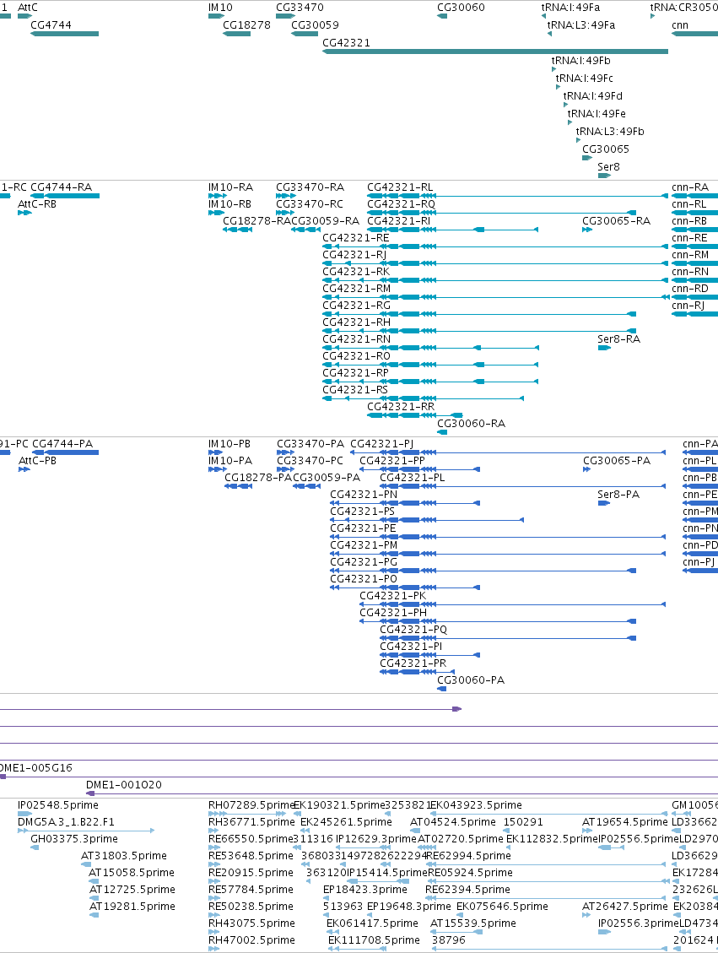The width and height of the screenshot is (718, 953).
Task: Select protein Ser8-PA
Action: click(604, 502)
